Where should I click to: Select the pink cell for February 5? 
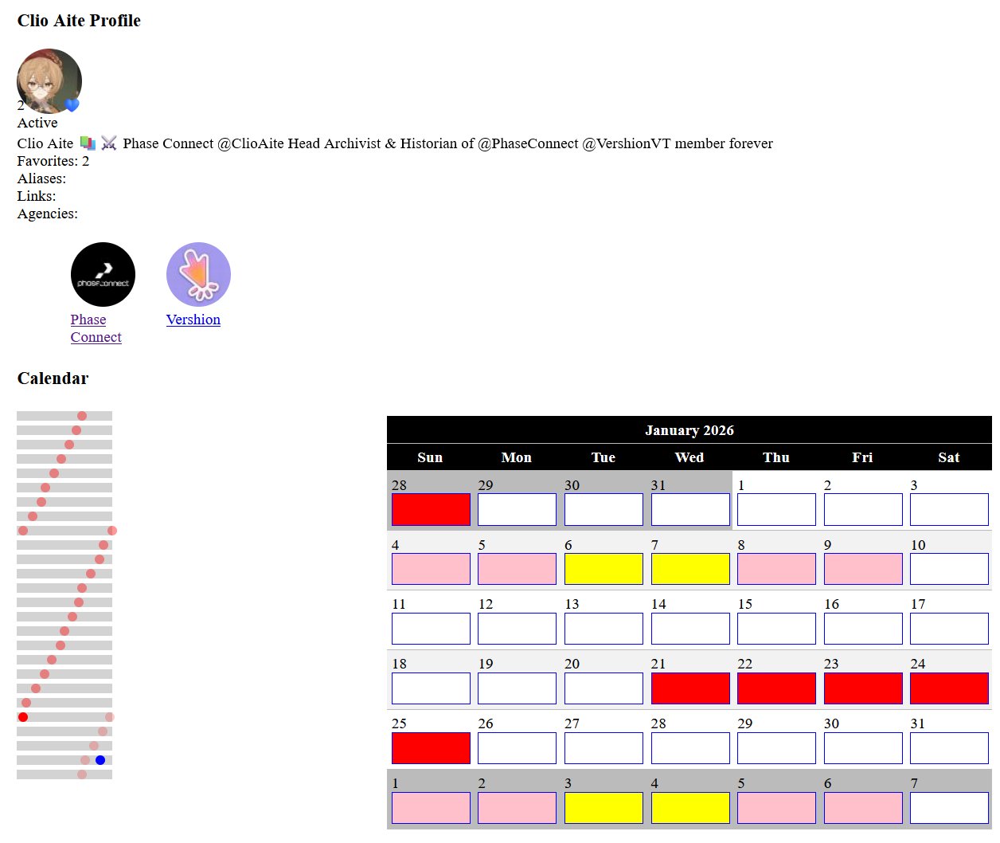tap(776, 808)
